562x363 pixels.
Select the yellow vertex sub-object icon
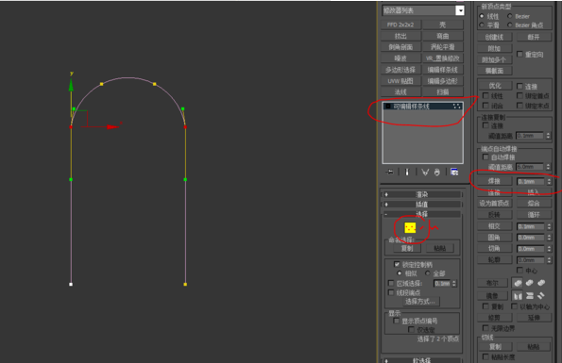click(410, 227)
